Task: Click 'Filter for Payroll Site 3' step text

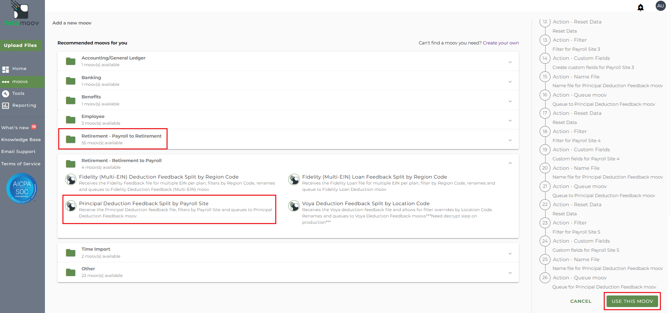Action: point(576,49)
